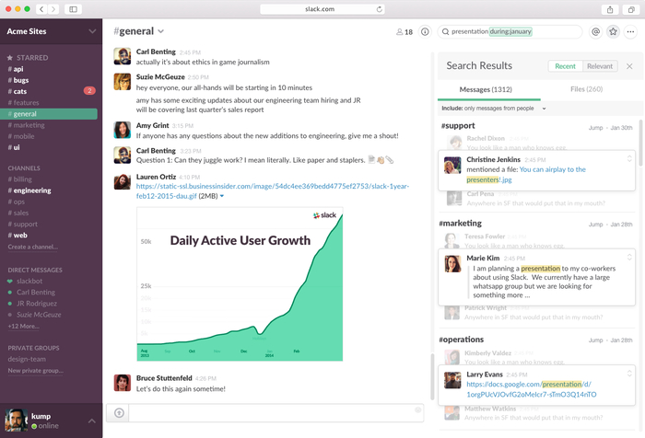This screenshot has width=645, height=438.
Task: Show starred items via star icon
Action: (613, 31)
